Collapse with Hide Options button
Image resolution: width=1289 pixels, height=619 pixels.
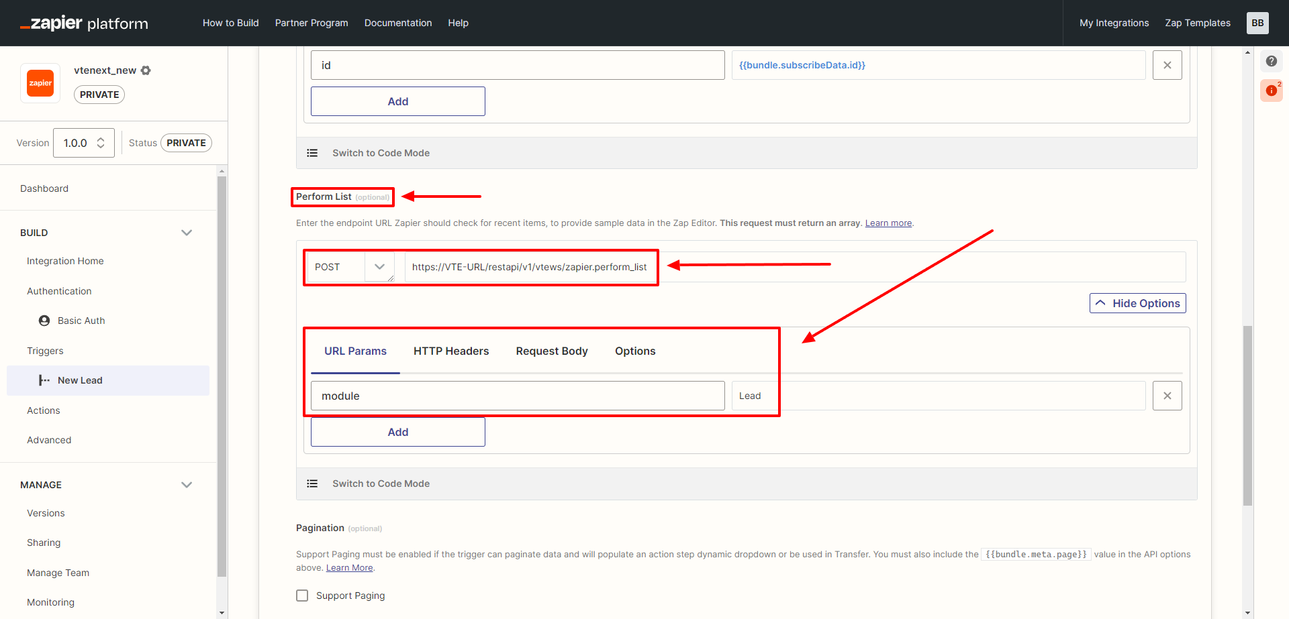1138,303
